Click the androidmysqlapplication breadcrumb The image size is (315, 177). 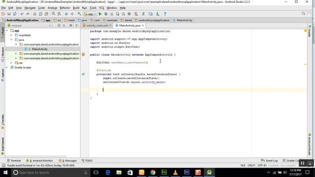152,20
